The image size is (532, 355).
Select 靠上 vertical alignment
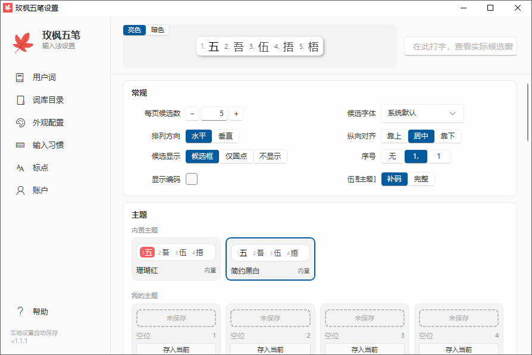click(x=395, y=136)
